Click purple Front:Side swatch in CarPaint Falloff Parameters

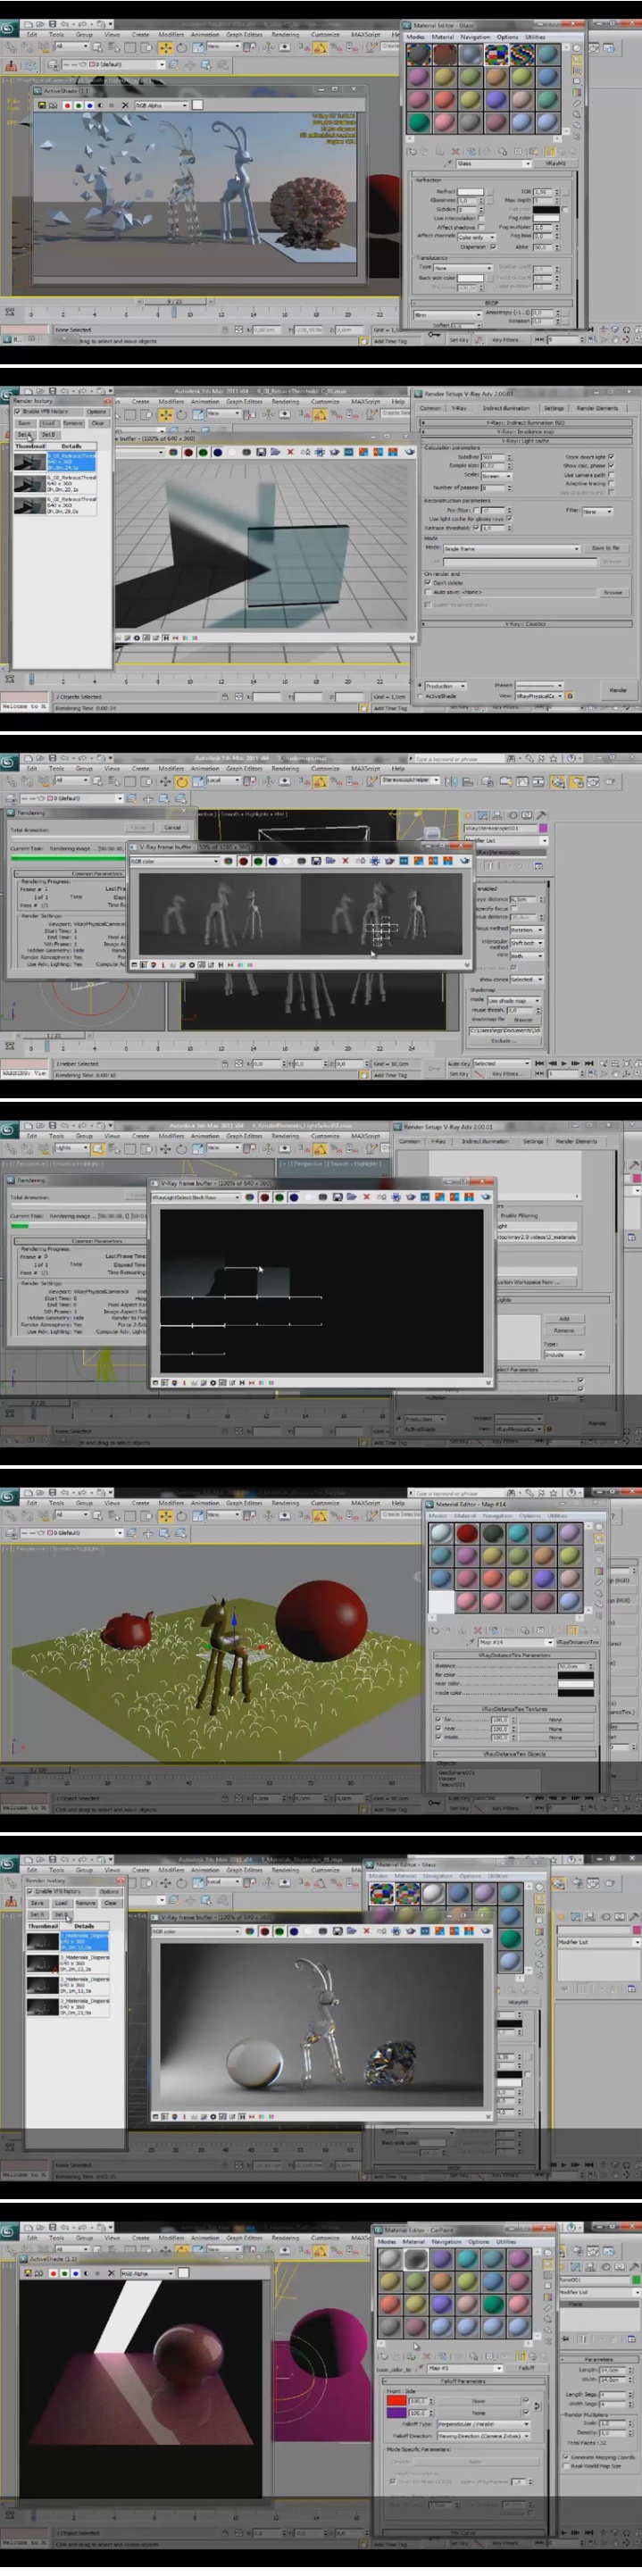[x=396, y=2412]
